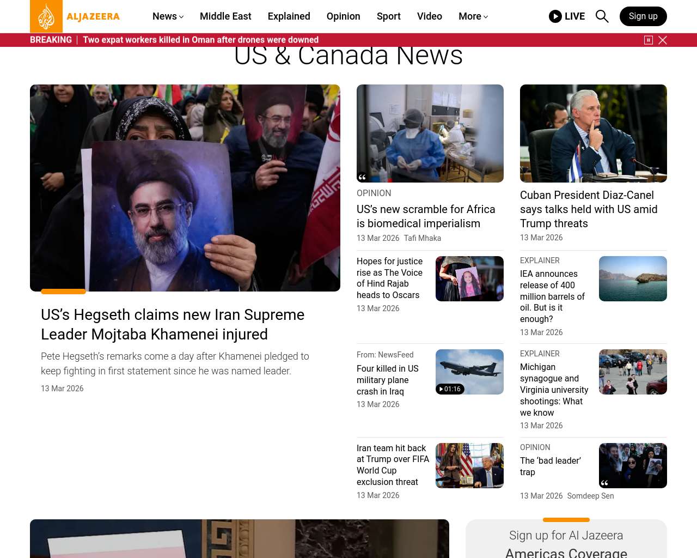Click quote icon on 'bad leader' thumbnail

(x=604, y=483)
